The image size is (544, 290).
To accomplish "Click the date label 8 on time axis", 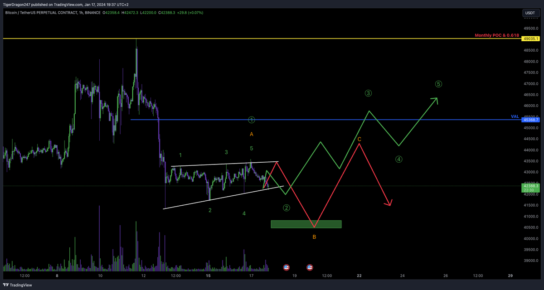I will pos(57,275).
